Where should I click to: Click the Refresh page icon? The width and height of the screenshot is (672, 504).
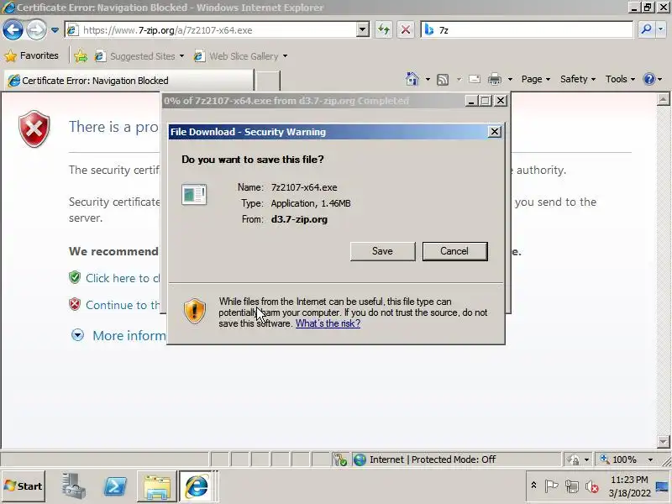point(384,29)
